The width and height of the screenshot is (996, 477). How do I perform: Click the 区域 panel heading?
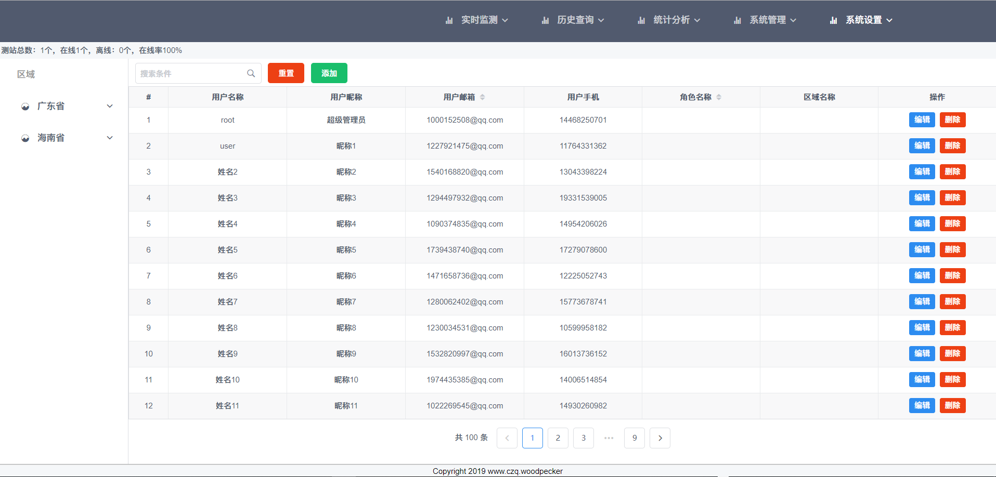26,74
